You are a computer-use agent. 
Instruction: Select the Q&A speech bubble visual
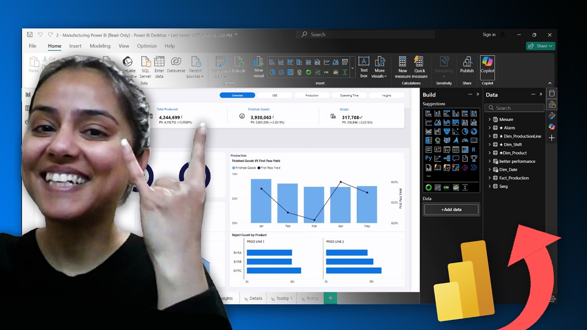click(x=456, y=158)
